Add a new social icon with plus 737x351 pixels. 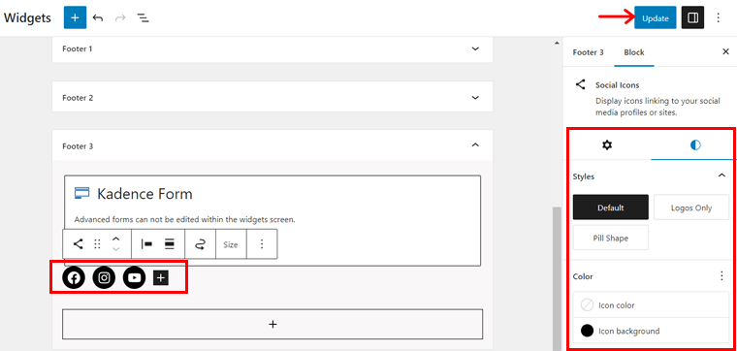tap(161, 278)
